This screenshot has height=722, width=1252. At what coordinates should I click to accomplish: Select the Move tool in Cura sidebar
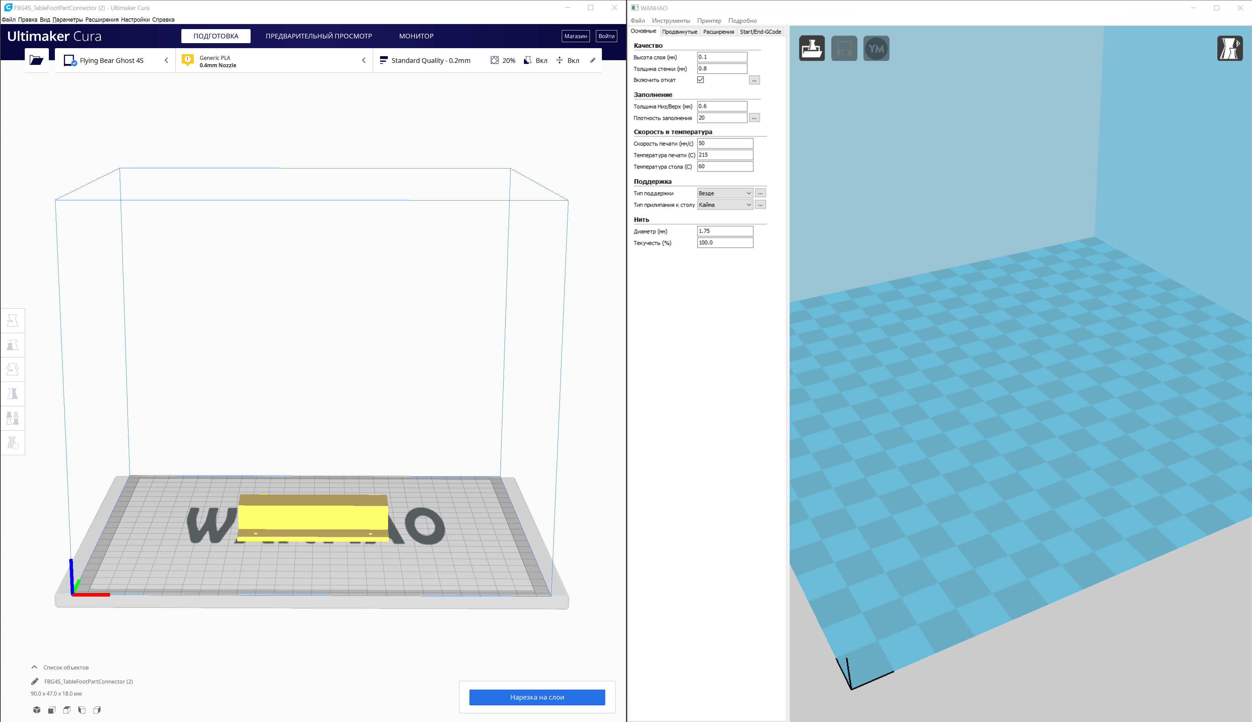(13, 321)
